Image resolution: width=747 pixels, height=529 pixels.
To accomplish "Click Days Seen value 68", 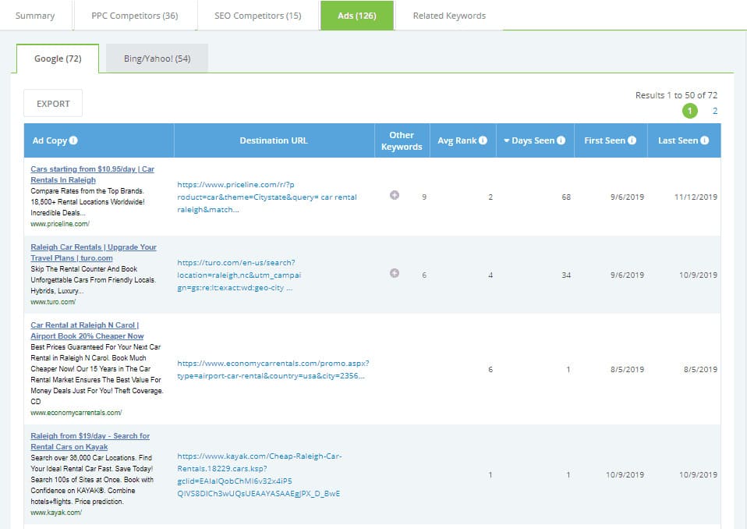I will tap(566, 197).
